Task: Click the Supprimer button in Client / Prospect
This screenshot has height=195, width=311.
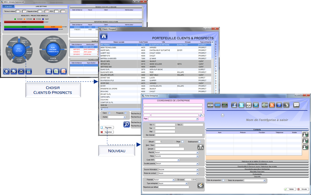Action: coord(107,132)
